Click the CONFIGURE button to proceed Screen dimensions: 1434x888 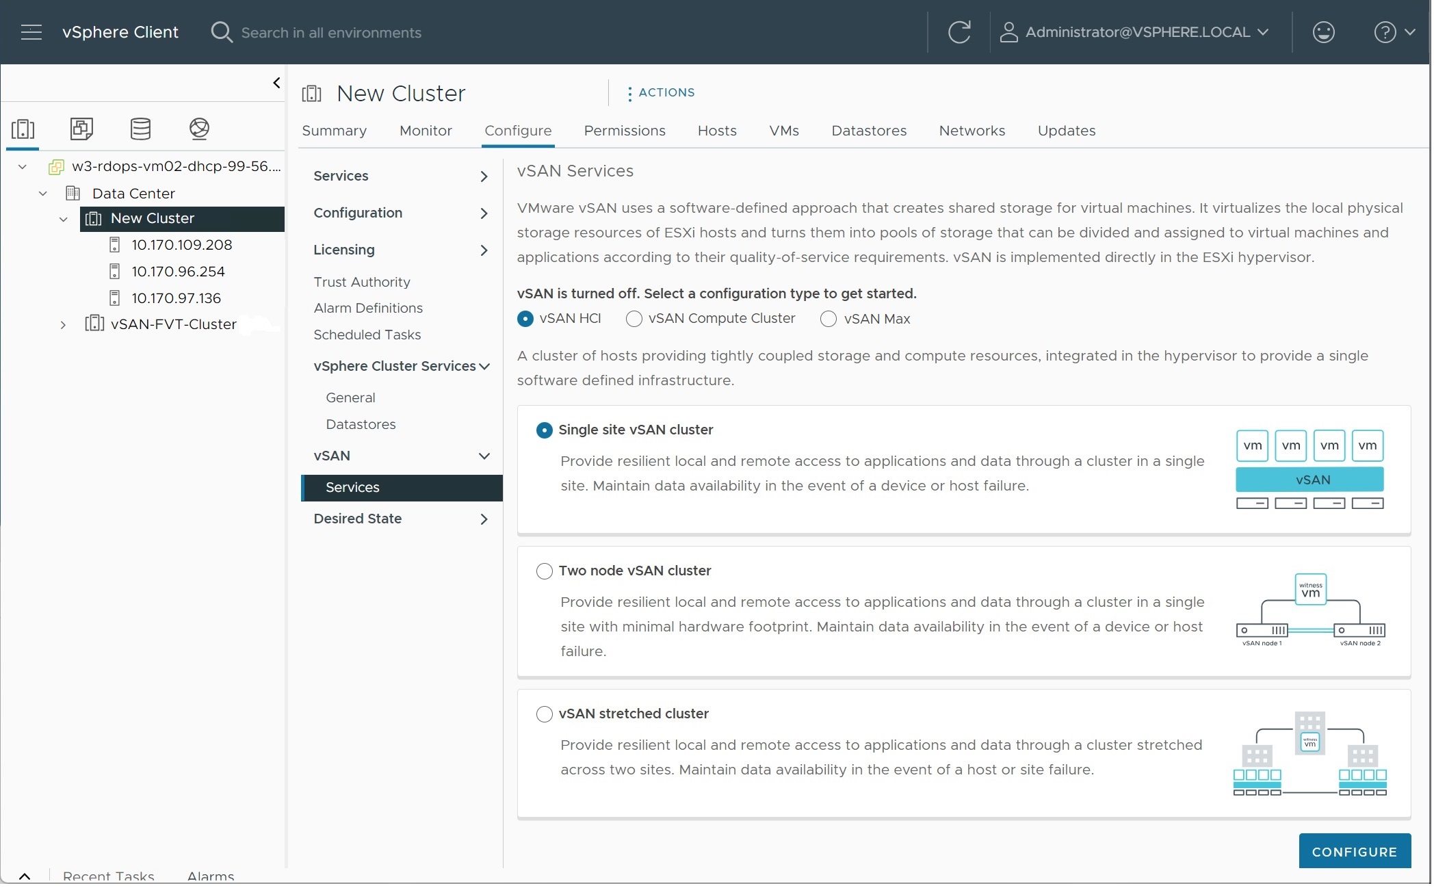(1354, 851)
